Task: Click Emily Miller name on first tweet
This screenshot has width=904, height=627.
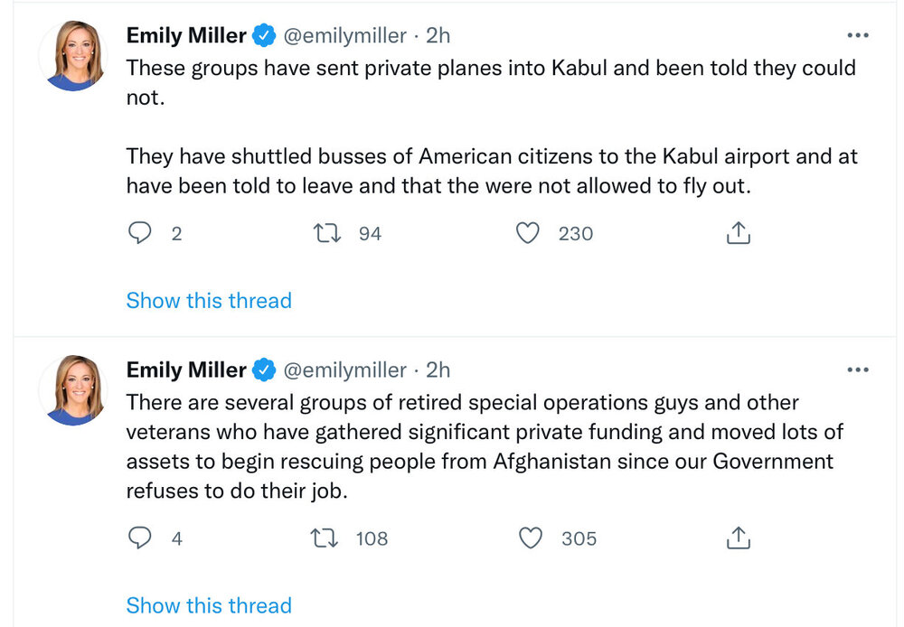Action: point(186,36)
